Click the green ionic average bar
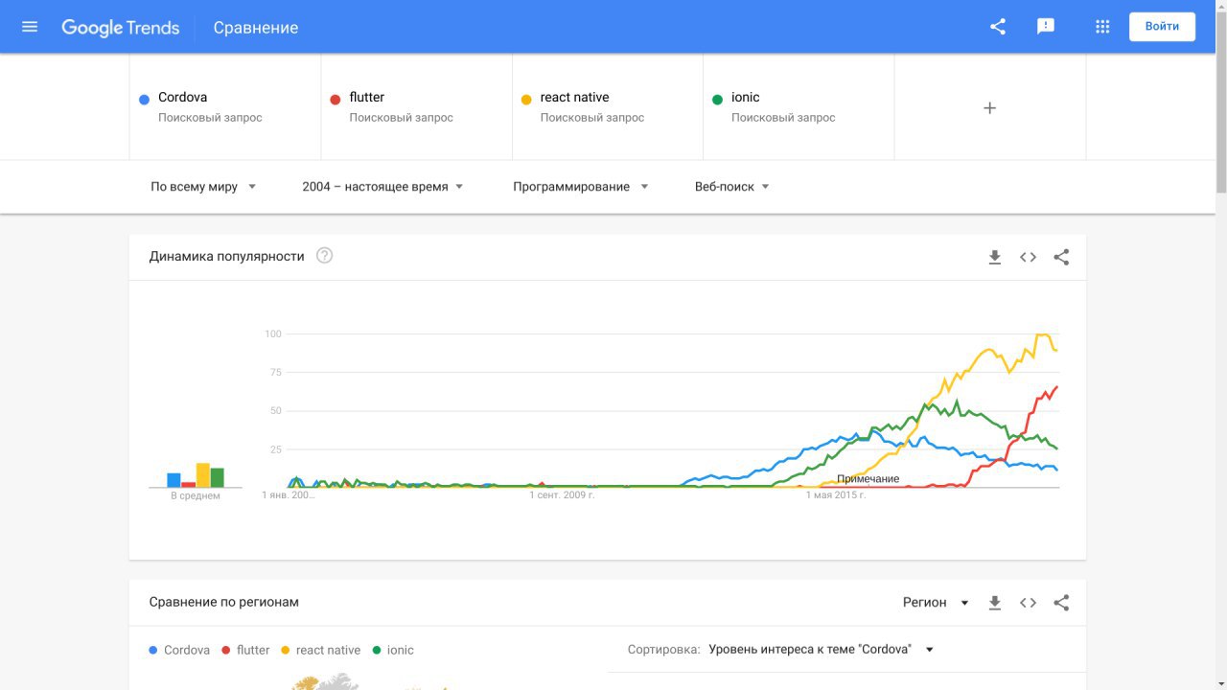The image size is (1227, 690). [218, 477]
